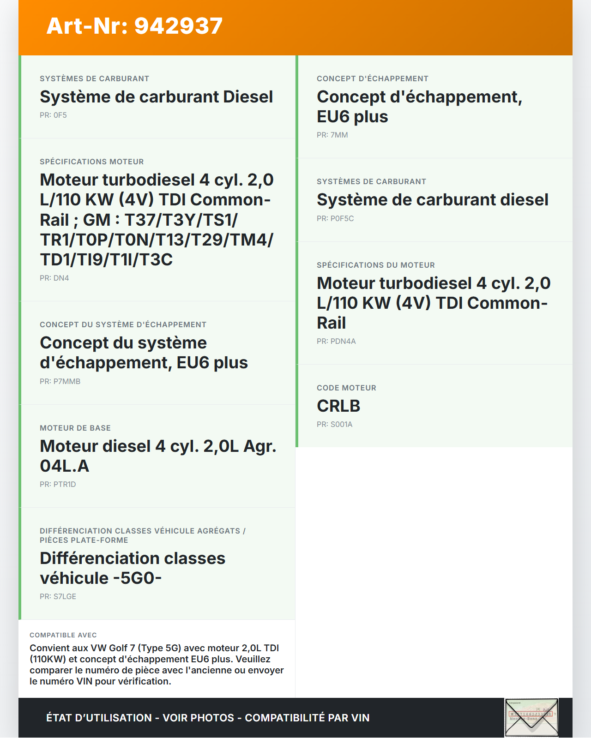The width and height of the screenshot is (591, 738).
Task: Select the PR: PTR1D code
Action: tap(58, 485)
